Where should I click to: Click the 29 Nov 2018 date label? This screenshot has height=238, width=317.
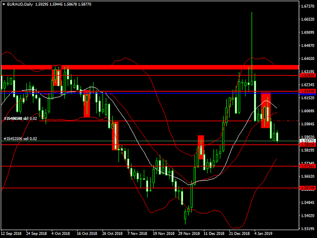point(189,233)
